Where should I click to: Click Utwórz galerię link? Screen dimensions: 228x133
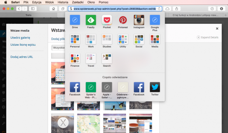[20, 38]
